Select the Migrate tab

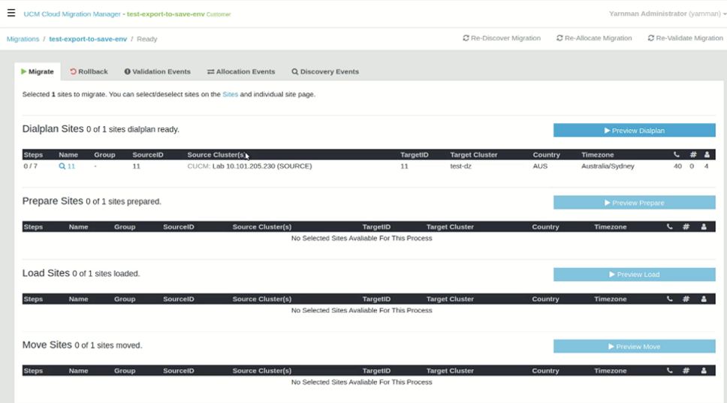point(38,72)
